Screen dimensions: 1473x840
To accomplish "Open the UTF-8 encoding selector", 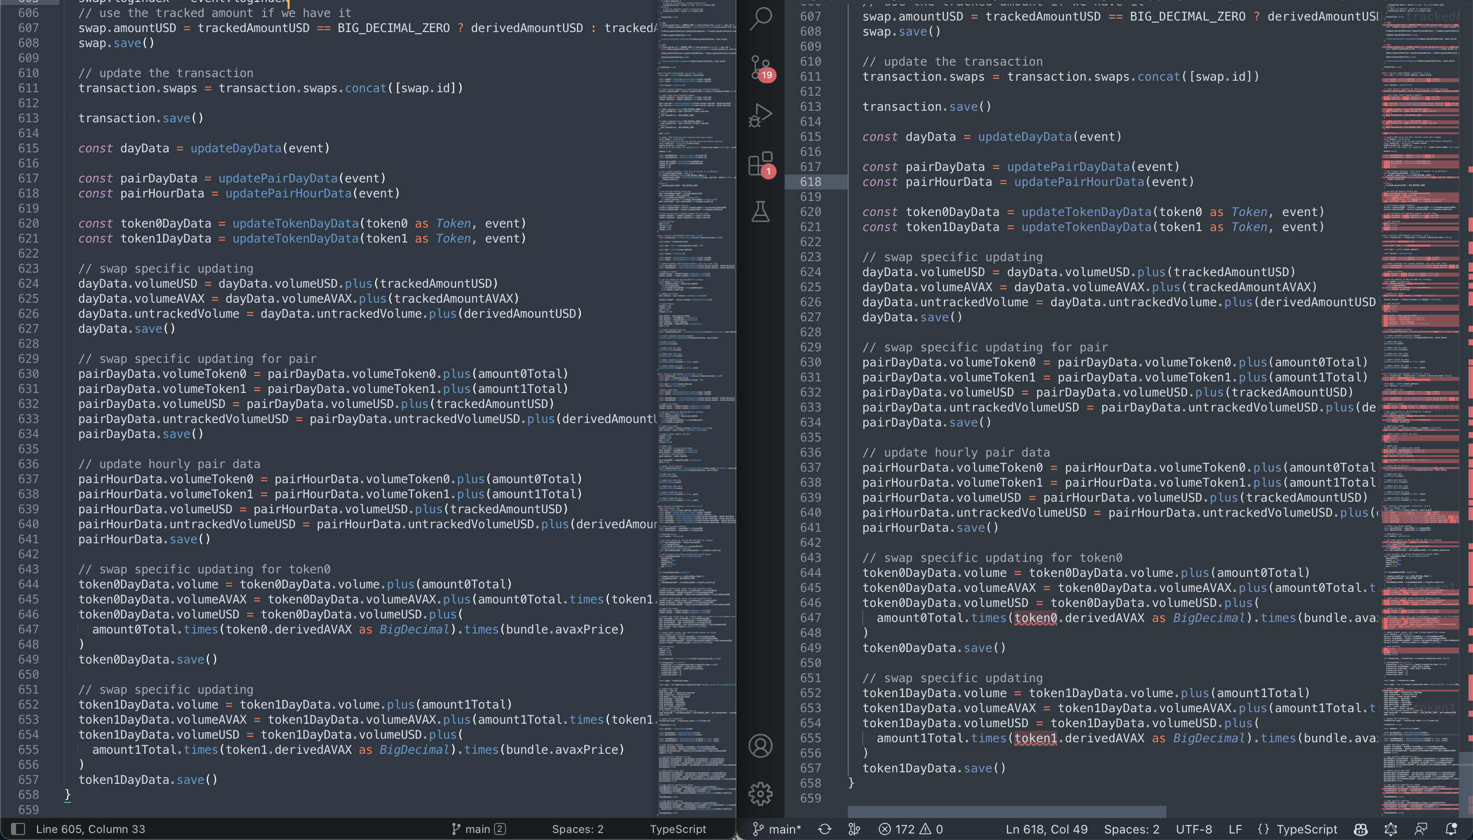I will pos(1193,829).
